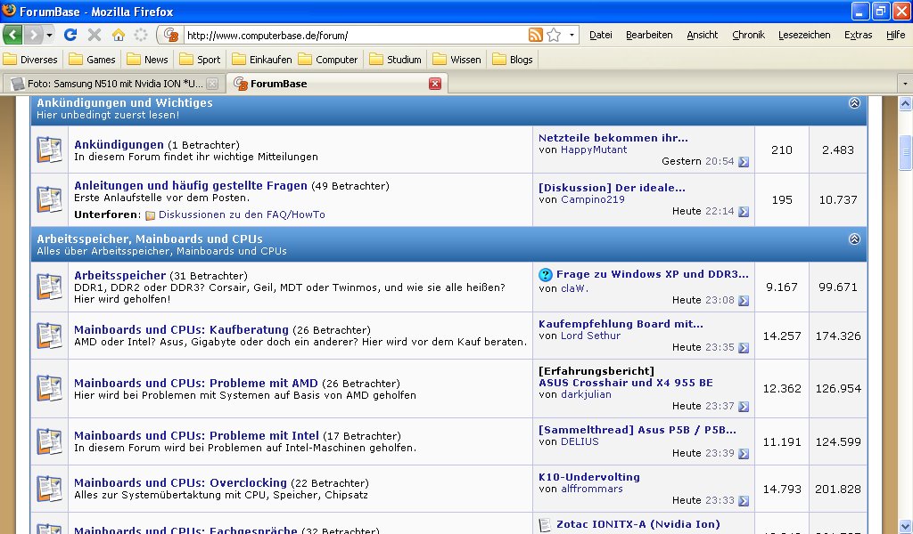913x534 pixels.
Task: Close the Foto: Samsung N510 tab
Action: coord(212,84)
